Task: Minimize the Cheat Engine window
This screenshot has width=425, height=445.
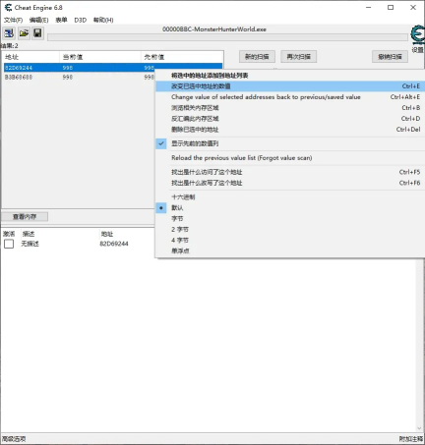Action: click(369, 8)
